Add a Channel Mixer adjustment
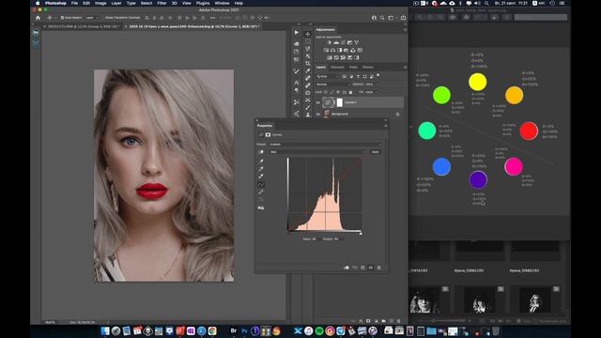Screen dimensions: 601x338 [353, 50]
